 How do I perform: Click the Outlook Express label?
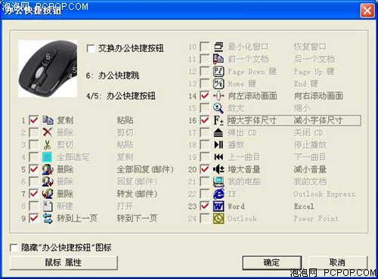[324, 194]
